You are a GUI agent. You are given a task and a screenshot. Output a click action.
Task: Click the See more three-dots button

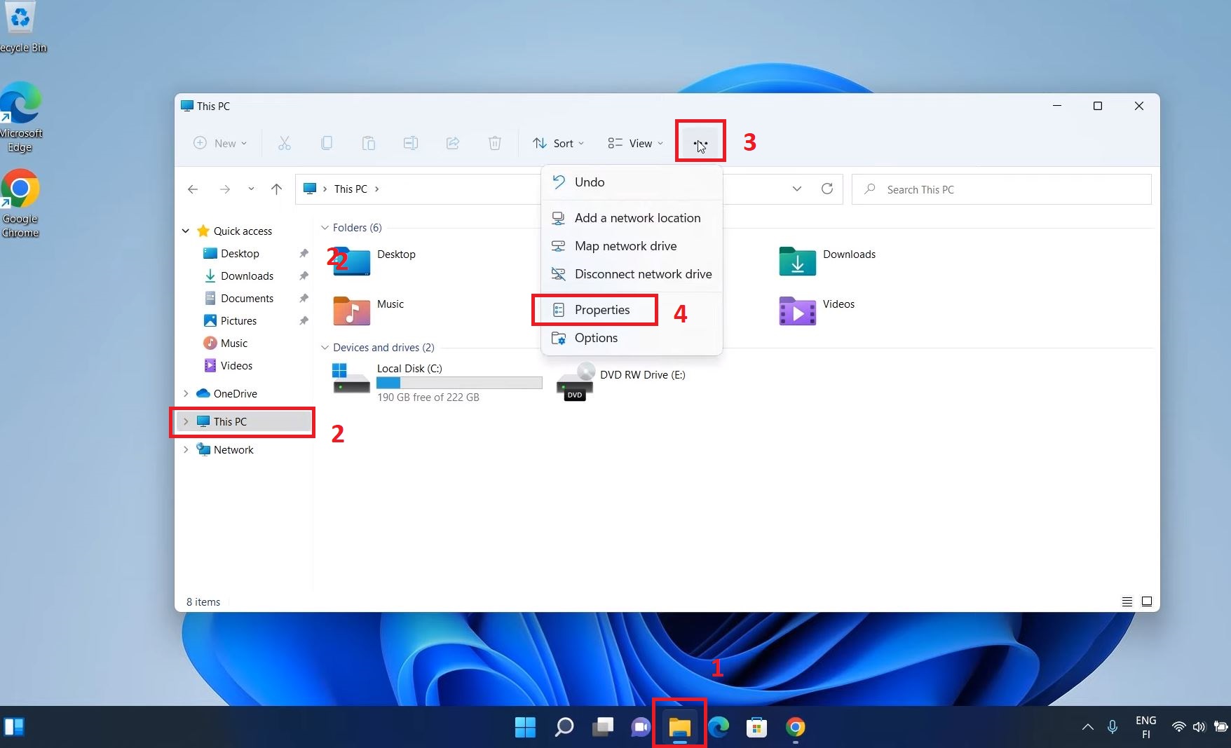(700, 143)
